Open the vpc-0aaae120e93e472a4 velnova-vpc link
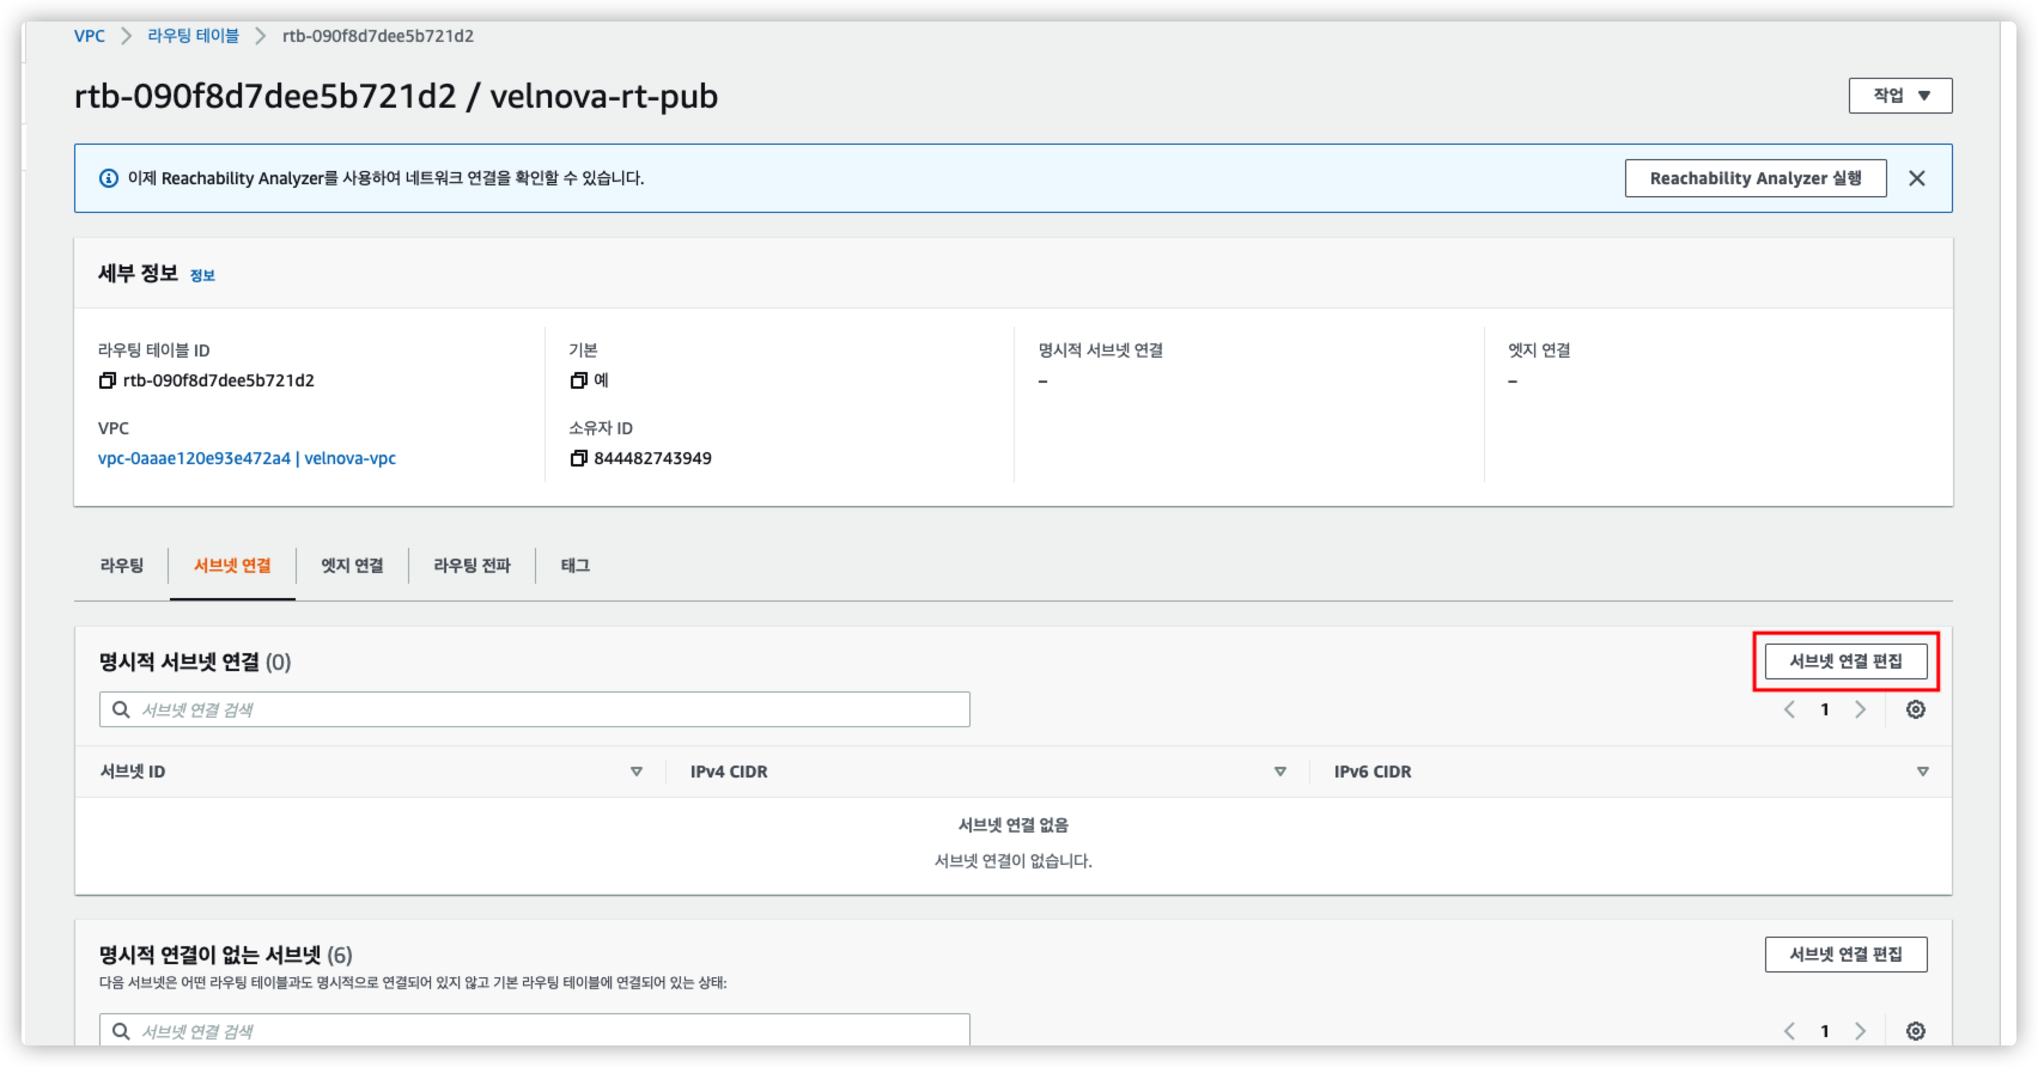The width and height of the screenshot is (2038, 1067). tap(246, 458)
